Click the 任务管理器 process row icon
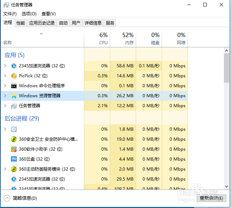This screenshot has width=231, height=208. tap(14, 106)
